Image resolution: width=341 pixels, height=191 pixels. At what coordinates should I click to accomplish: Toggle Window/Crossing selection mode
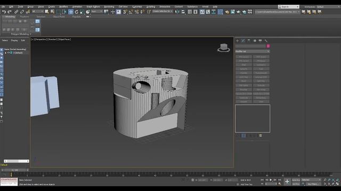pos(64,12)
